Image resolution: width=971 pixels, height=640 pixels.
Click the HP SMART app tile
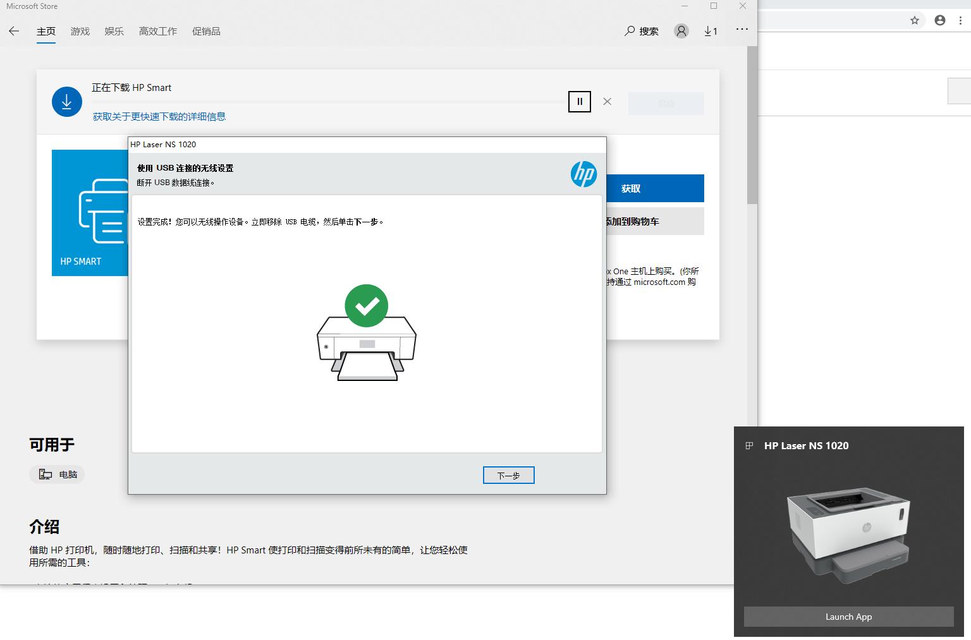tap(89, 213)
